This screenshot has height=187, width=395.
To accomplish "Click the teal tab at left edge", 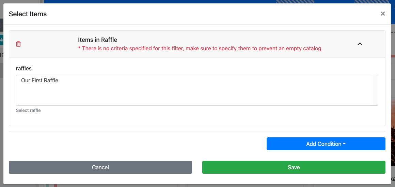I will (x=1, y=40).
